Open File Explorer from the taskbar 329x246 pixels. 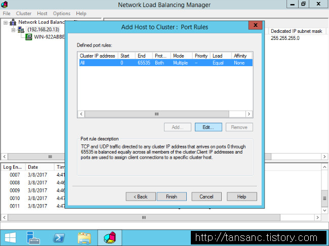[84, 238]
